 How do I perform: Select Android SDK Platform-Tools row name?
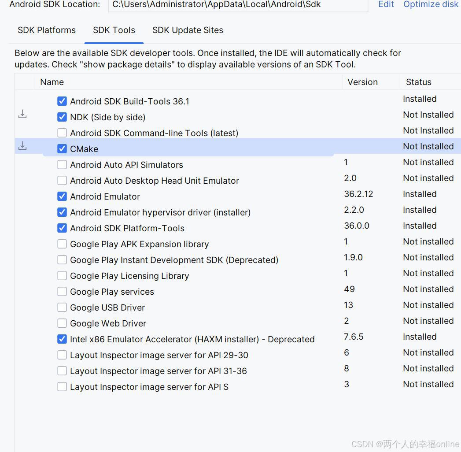(x=127, y=228)
